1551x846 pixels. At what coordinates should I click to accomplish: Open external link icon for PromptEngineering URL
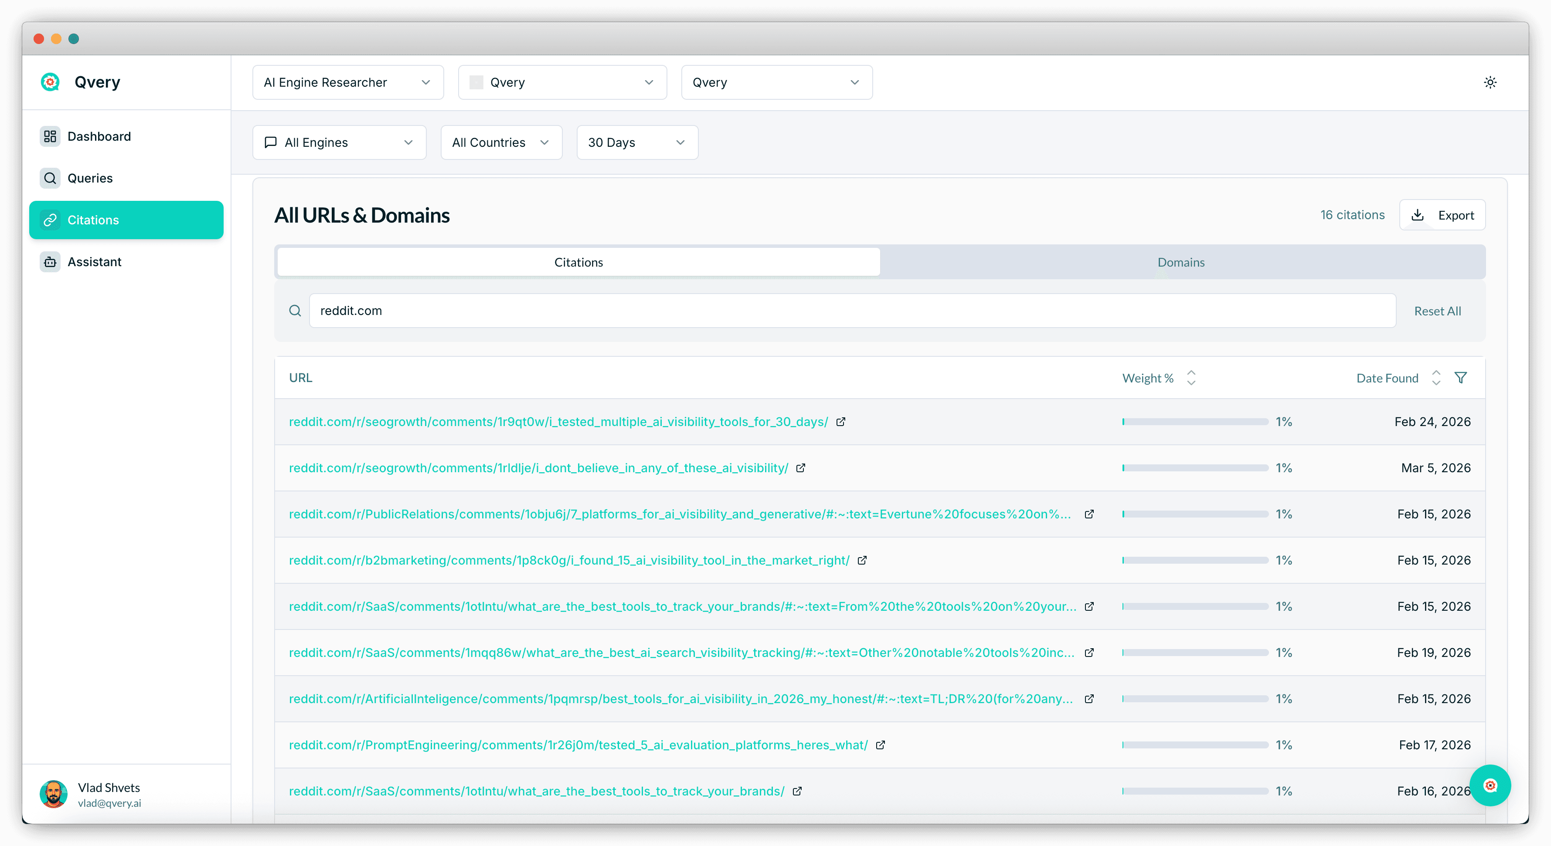point(880,745)
